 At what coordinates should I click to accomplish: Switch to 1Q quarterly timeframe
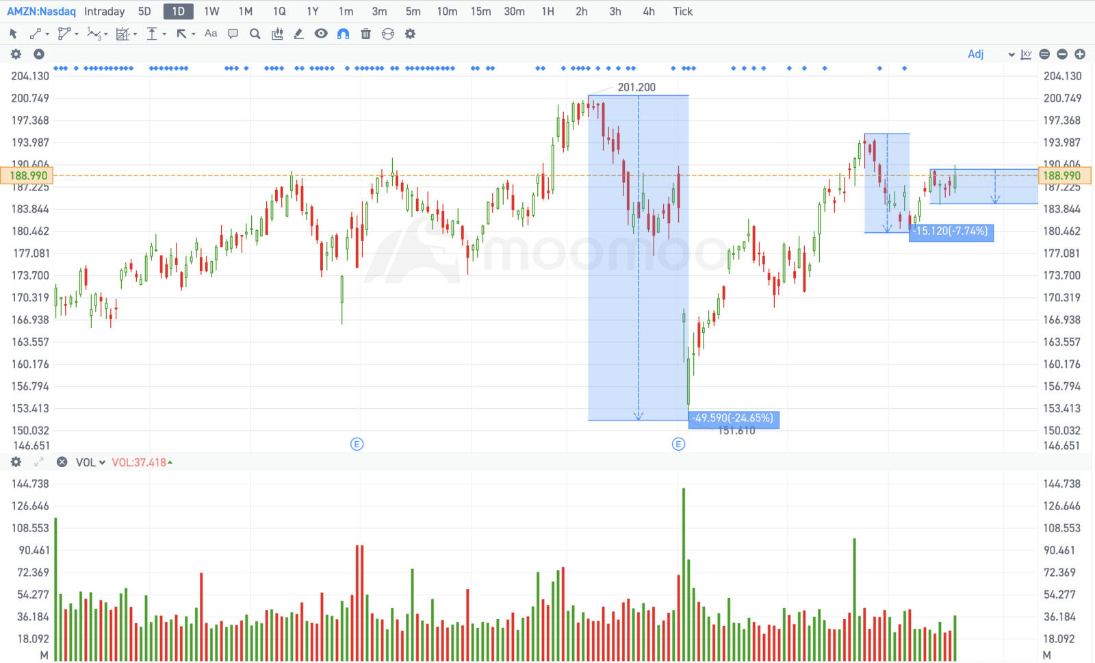tap(279, 12)
